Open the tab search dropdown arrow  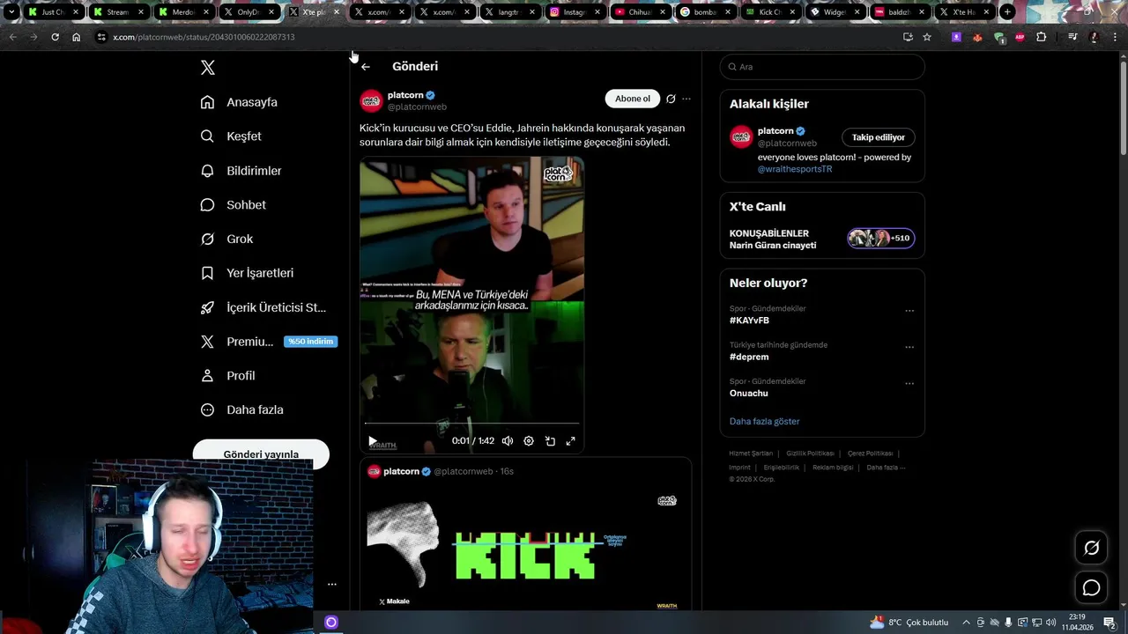pos(11,12)
